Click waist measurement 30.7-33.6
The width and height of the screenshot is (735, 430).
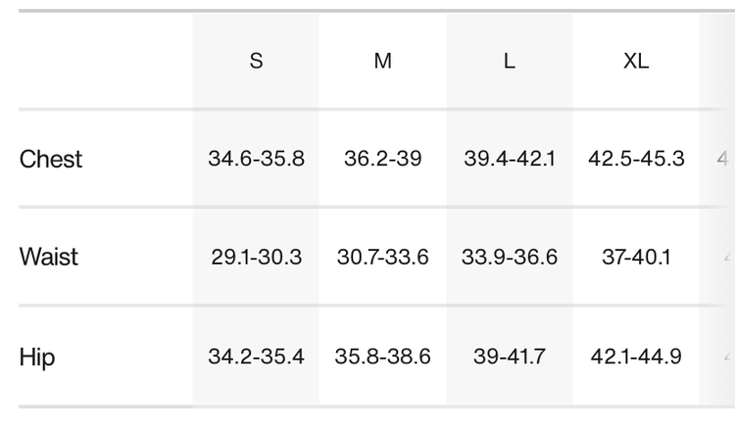coord(383,258)
